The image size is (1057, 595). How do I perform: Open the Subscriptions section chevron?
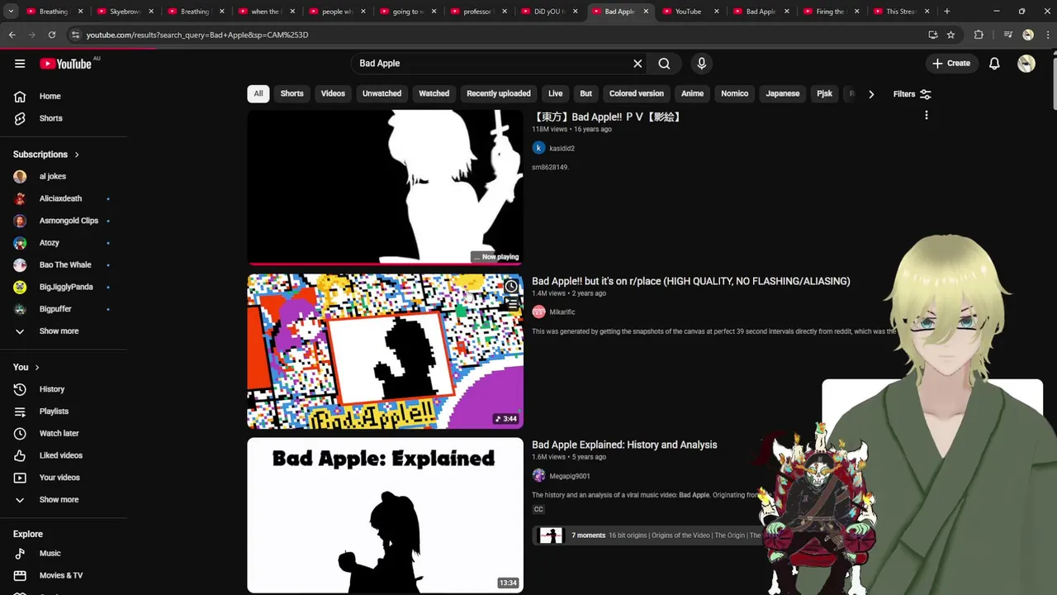pyautogui.click(x=77, y=155)
